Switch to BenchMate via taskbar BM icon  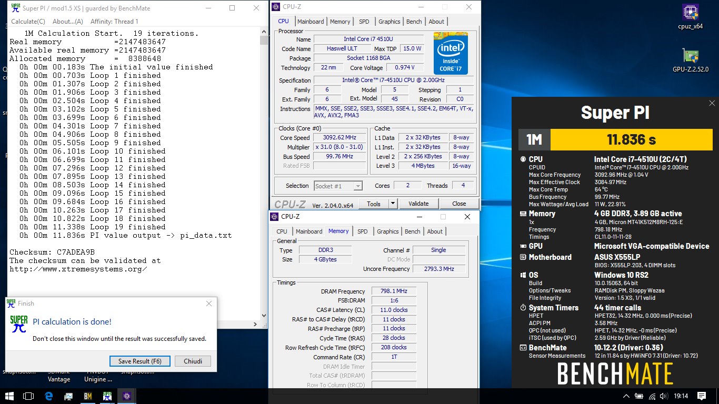point(87,396)
